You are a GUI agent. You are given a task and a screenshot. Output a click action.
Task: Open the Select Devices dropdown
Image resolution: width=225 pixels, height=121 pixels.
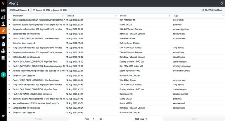(20, 10)
